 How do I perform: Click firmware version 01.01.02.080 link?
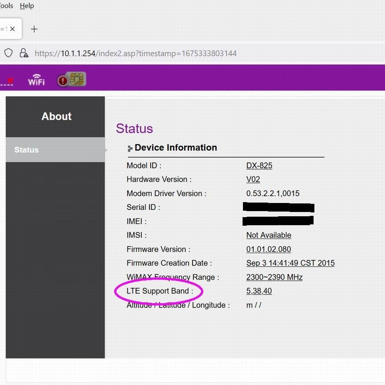click(x=269, y=249)
